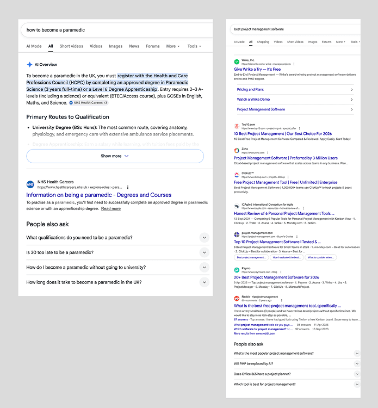Click the NHS Health Careers +3 source chip
The image size is (378, 408).
[x=89, y=103]
